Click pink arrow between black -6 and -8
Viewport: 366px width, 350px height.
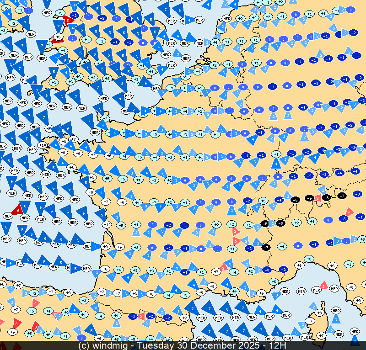[x=318, y=199]
